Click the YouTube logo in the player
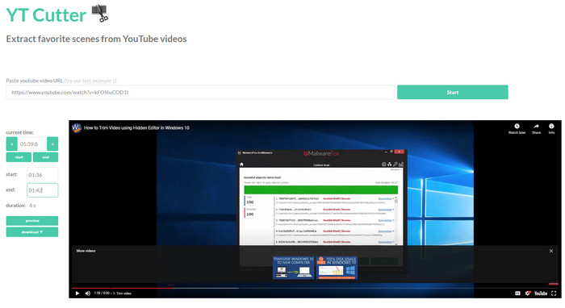The width and height of the screenshot is (565, 308). click(x=541, y=293)
